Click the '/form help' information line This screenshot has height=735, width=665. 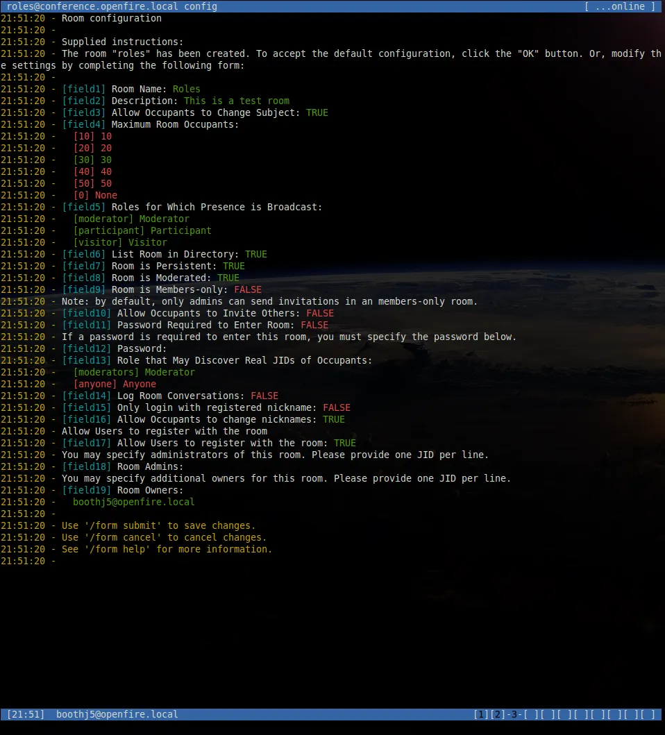coord(167,549)
